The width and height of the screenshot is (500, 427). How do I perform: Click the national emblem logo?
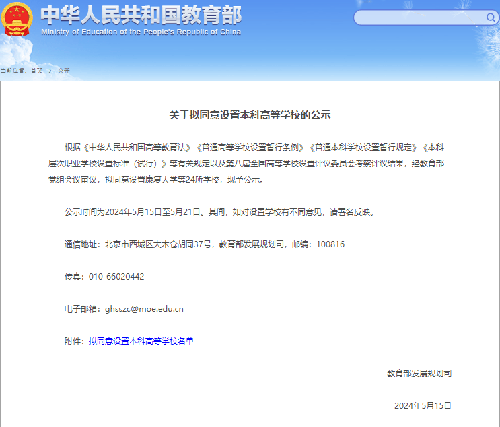(x=17, y=19)
